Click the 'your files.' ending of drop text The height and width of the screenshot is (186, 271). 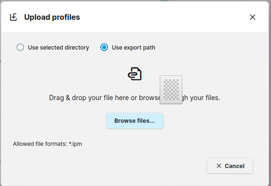click(205, 98)
